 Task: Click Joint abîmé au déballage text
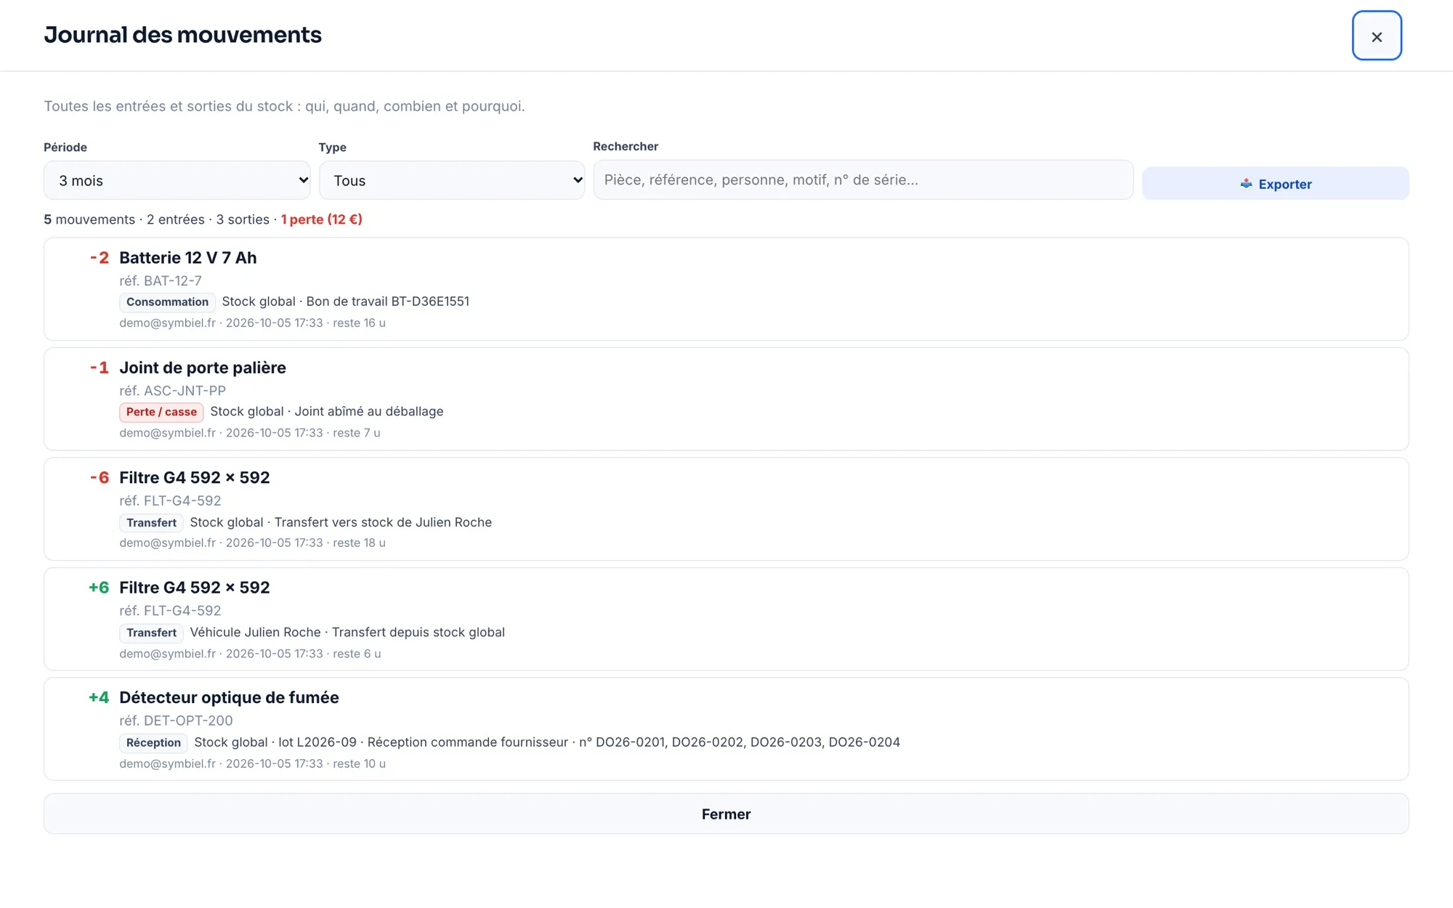[368, 412]
